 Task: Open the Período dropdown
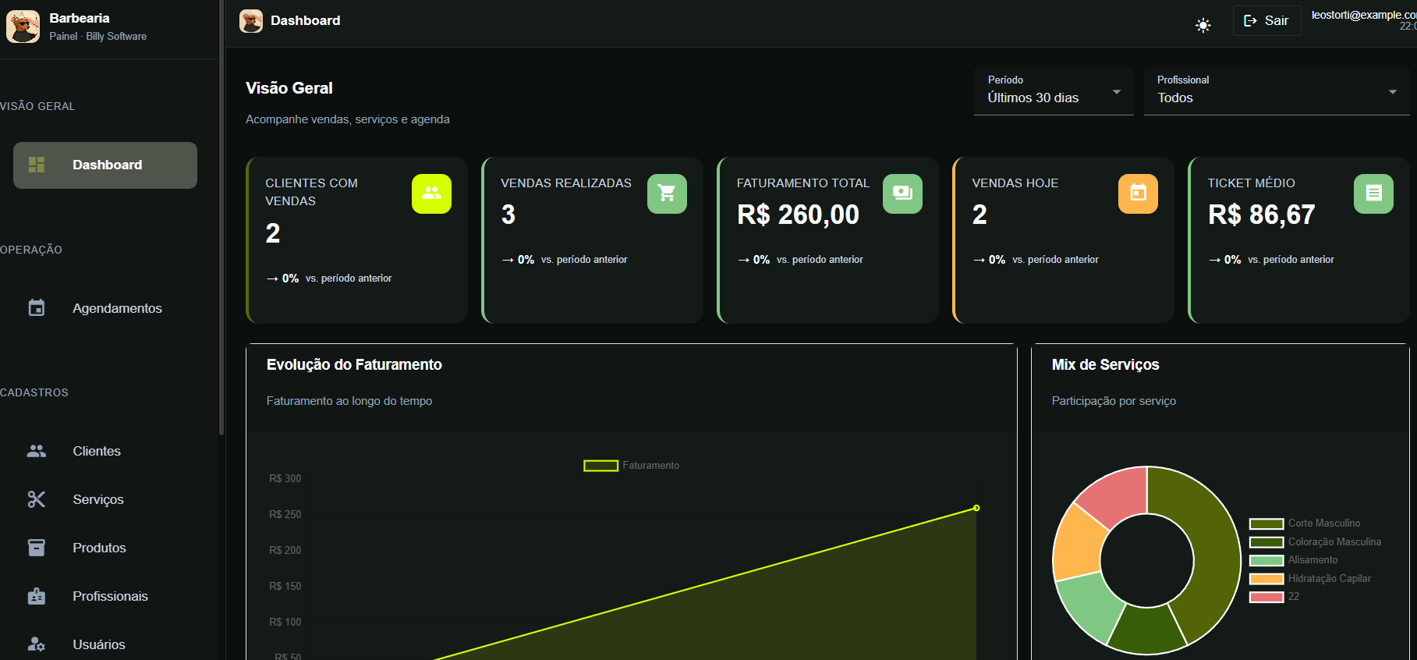pyautogui.click(x=1054, y=91)
